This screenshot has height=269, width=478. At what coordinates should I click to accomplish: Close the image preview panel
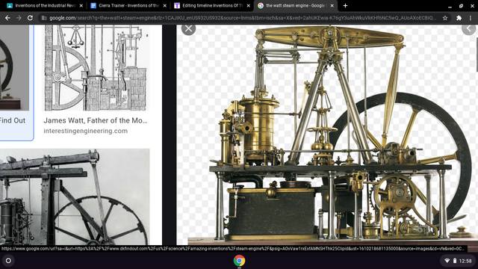tap(188, 28)
